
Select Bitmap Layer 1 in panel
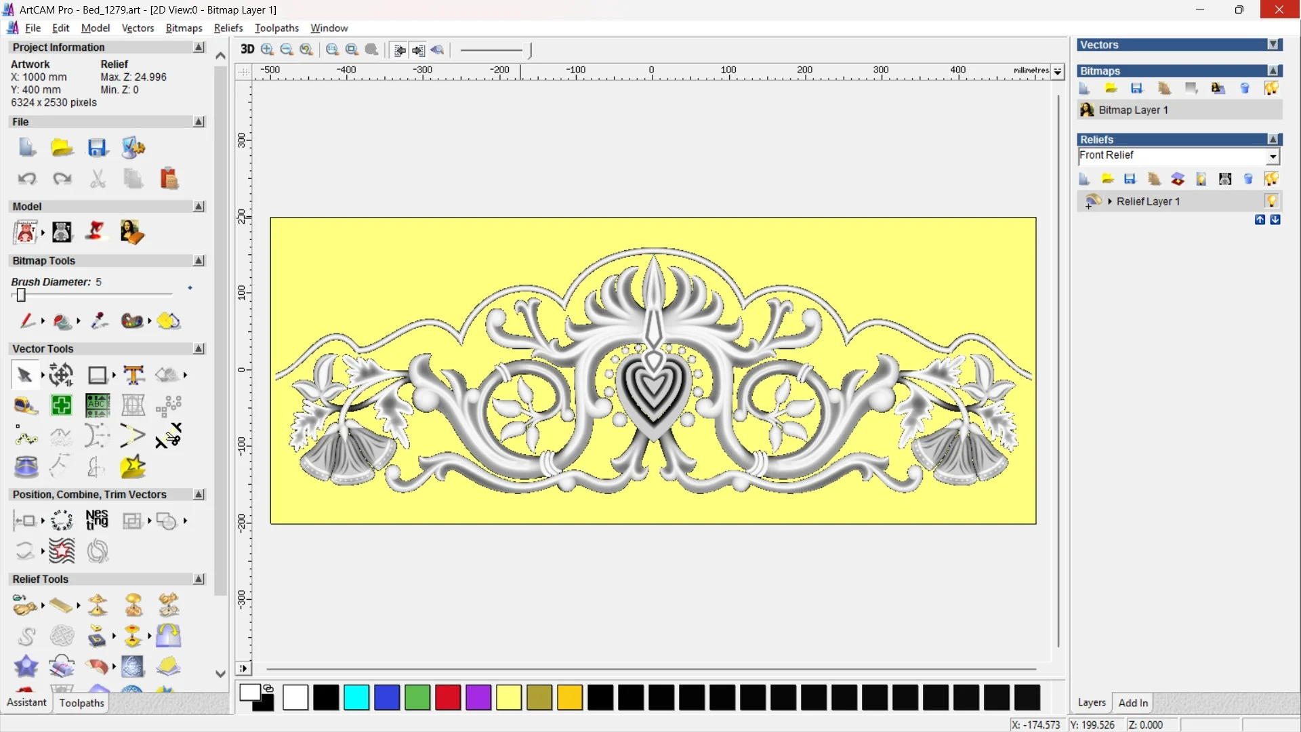pos(1133,110)
